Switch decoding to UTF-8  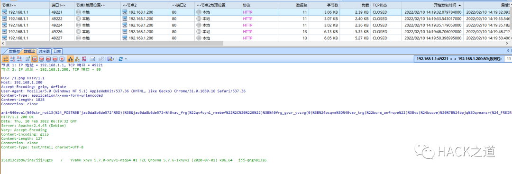coord(84,59)
